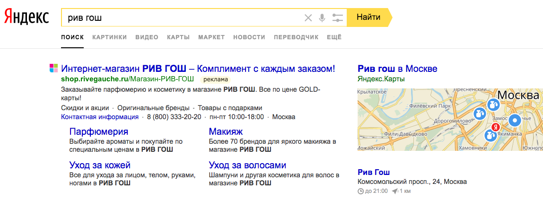
Task: Click the perfume marker near Дорогомилово
Action: click(479, 114)
